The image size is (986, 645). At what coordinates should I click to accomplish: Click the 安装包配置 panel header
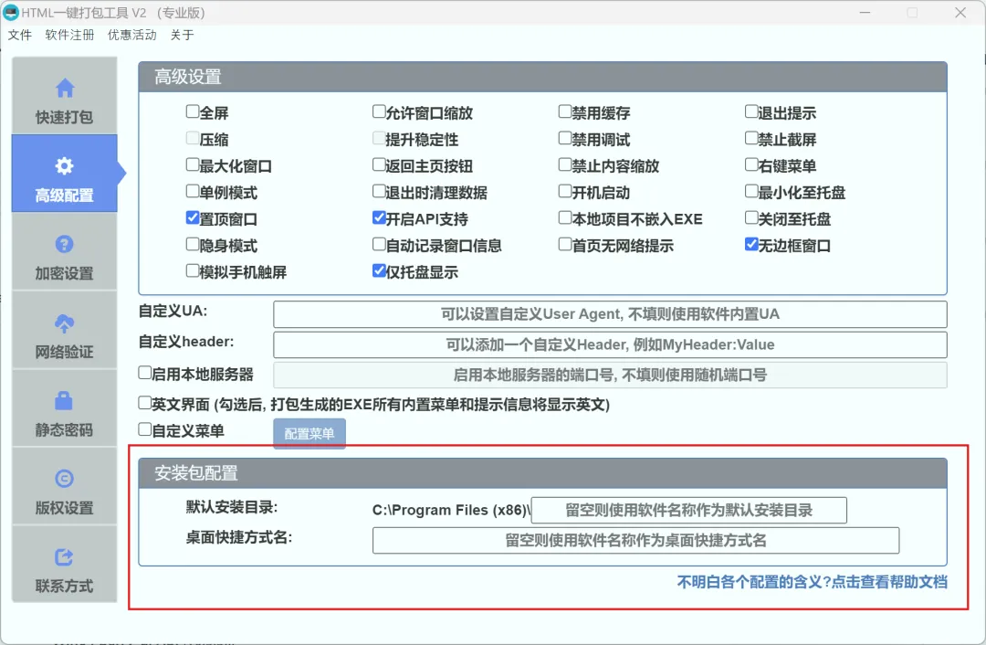[x=542, y=473]
